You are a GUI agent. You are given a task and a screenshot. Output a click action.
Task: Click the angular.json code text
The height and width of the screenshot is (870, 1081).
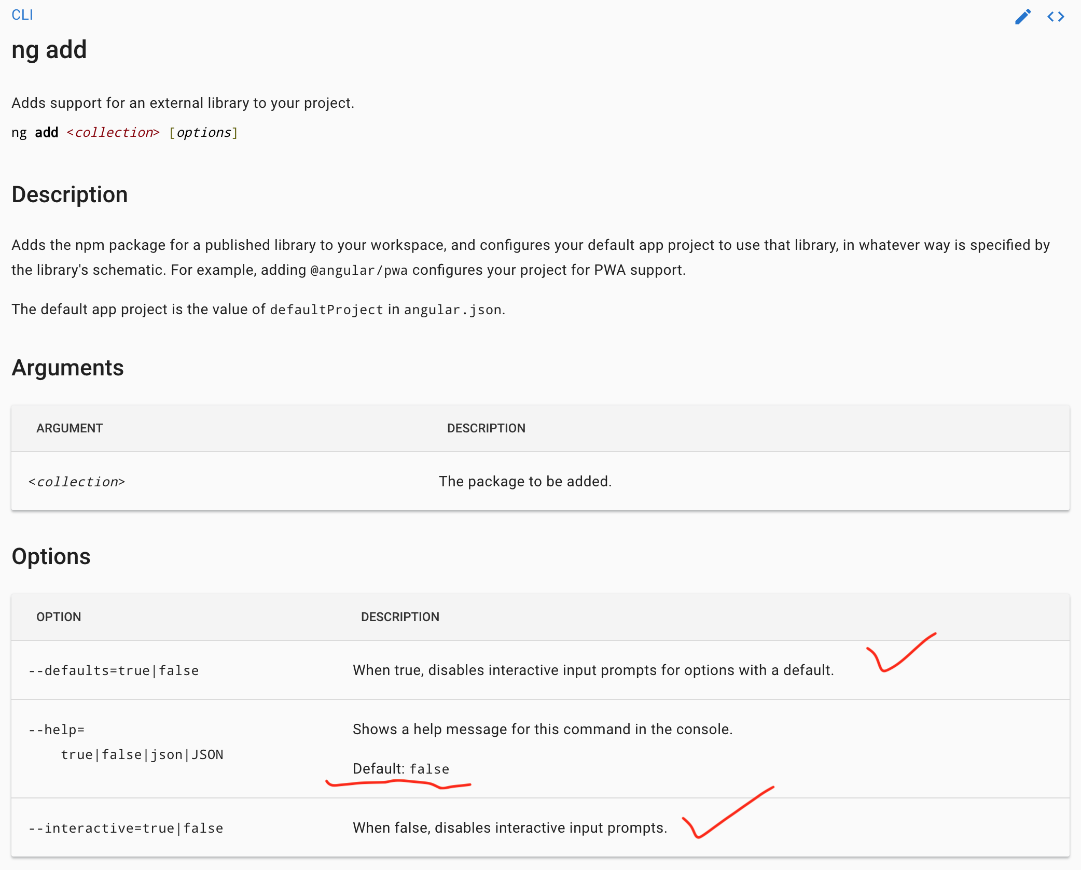[452, 310]
